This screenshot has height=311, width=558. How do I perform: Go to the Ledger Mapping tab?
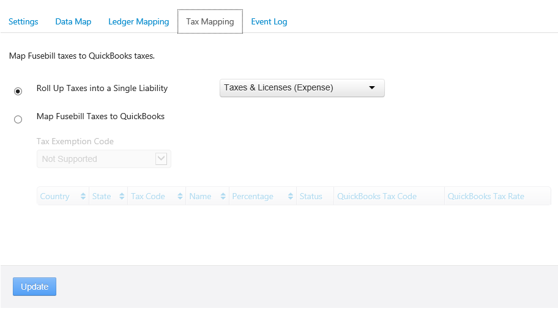tap(138, 21)
